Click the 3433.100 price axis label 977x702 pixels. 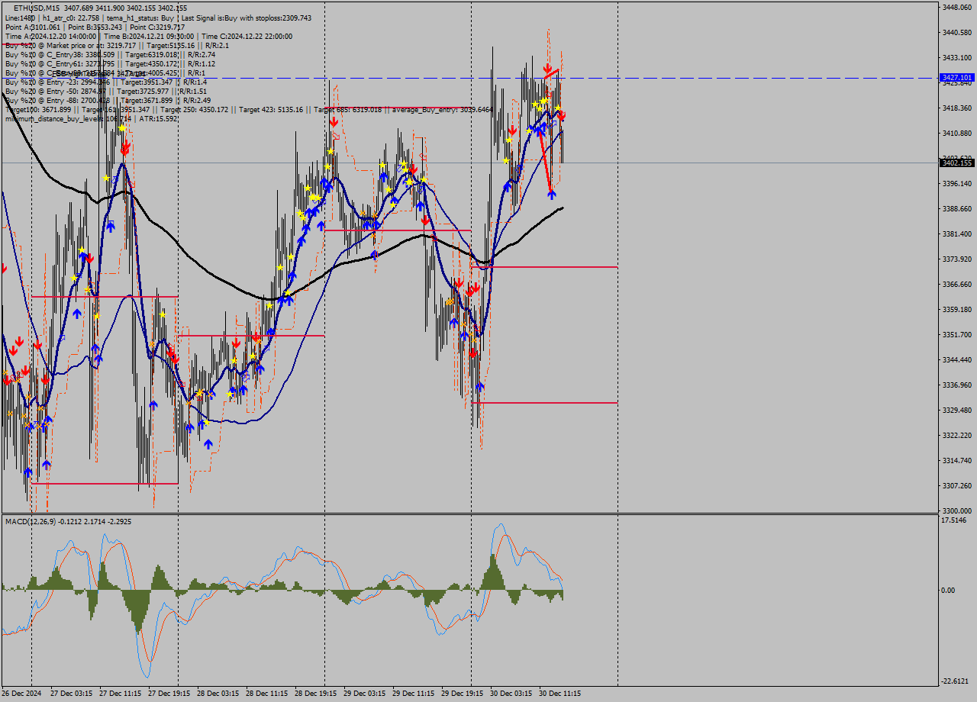pos(956,57)
